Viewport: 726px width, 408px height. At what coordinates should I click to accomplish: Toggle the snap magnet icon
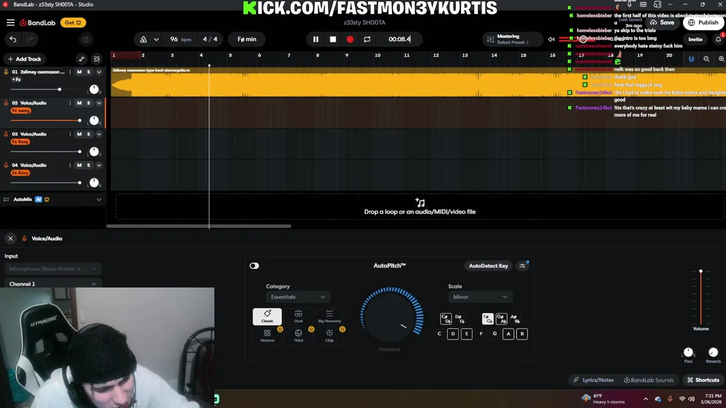point(691,59)
